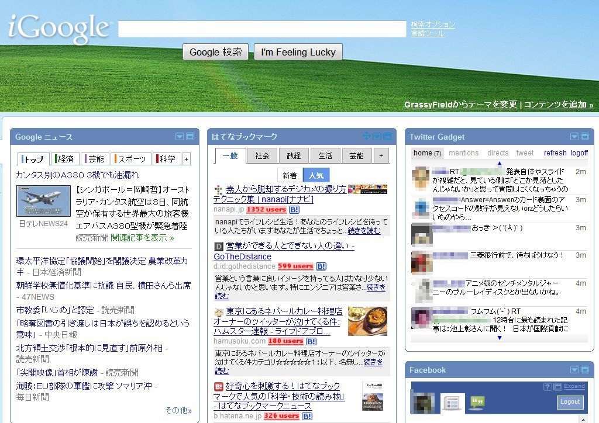The width and height of the screenshot is (599, 423).
Task: Click the D favicon beside GoTheDistance article
Action: point(218,247)
